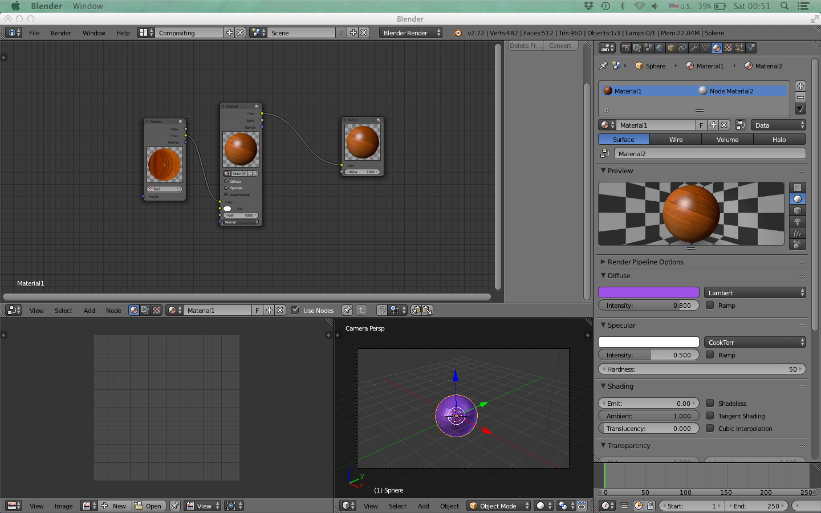
Task: Enable the Tangent Shading checkbox
Action: 710,416
